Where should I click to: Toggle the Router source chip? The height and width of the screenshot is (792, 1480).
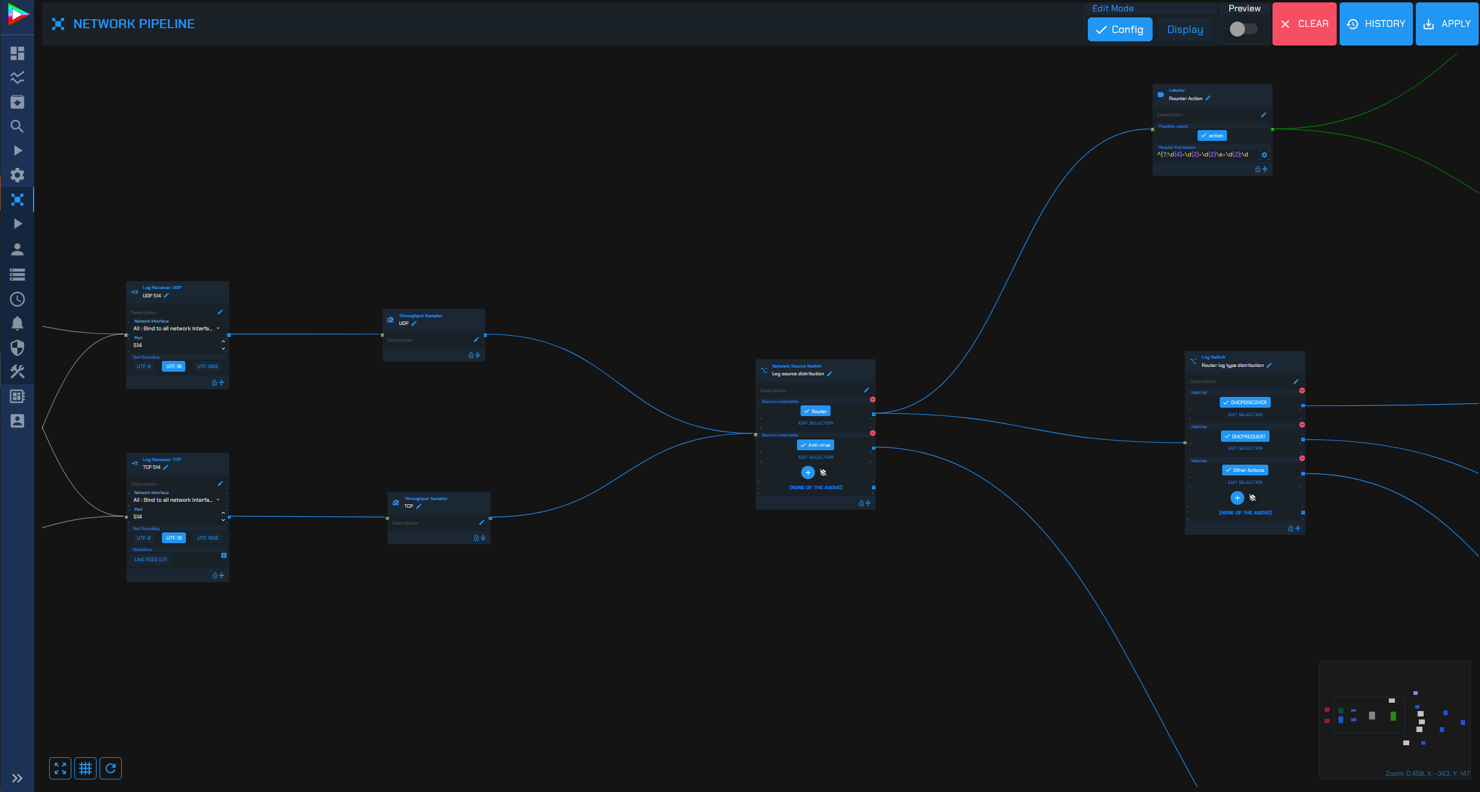tap(816, 411)
